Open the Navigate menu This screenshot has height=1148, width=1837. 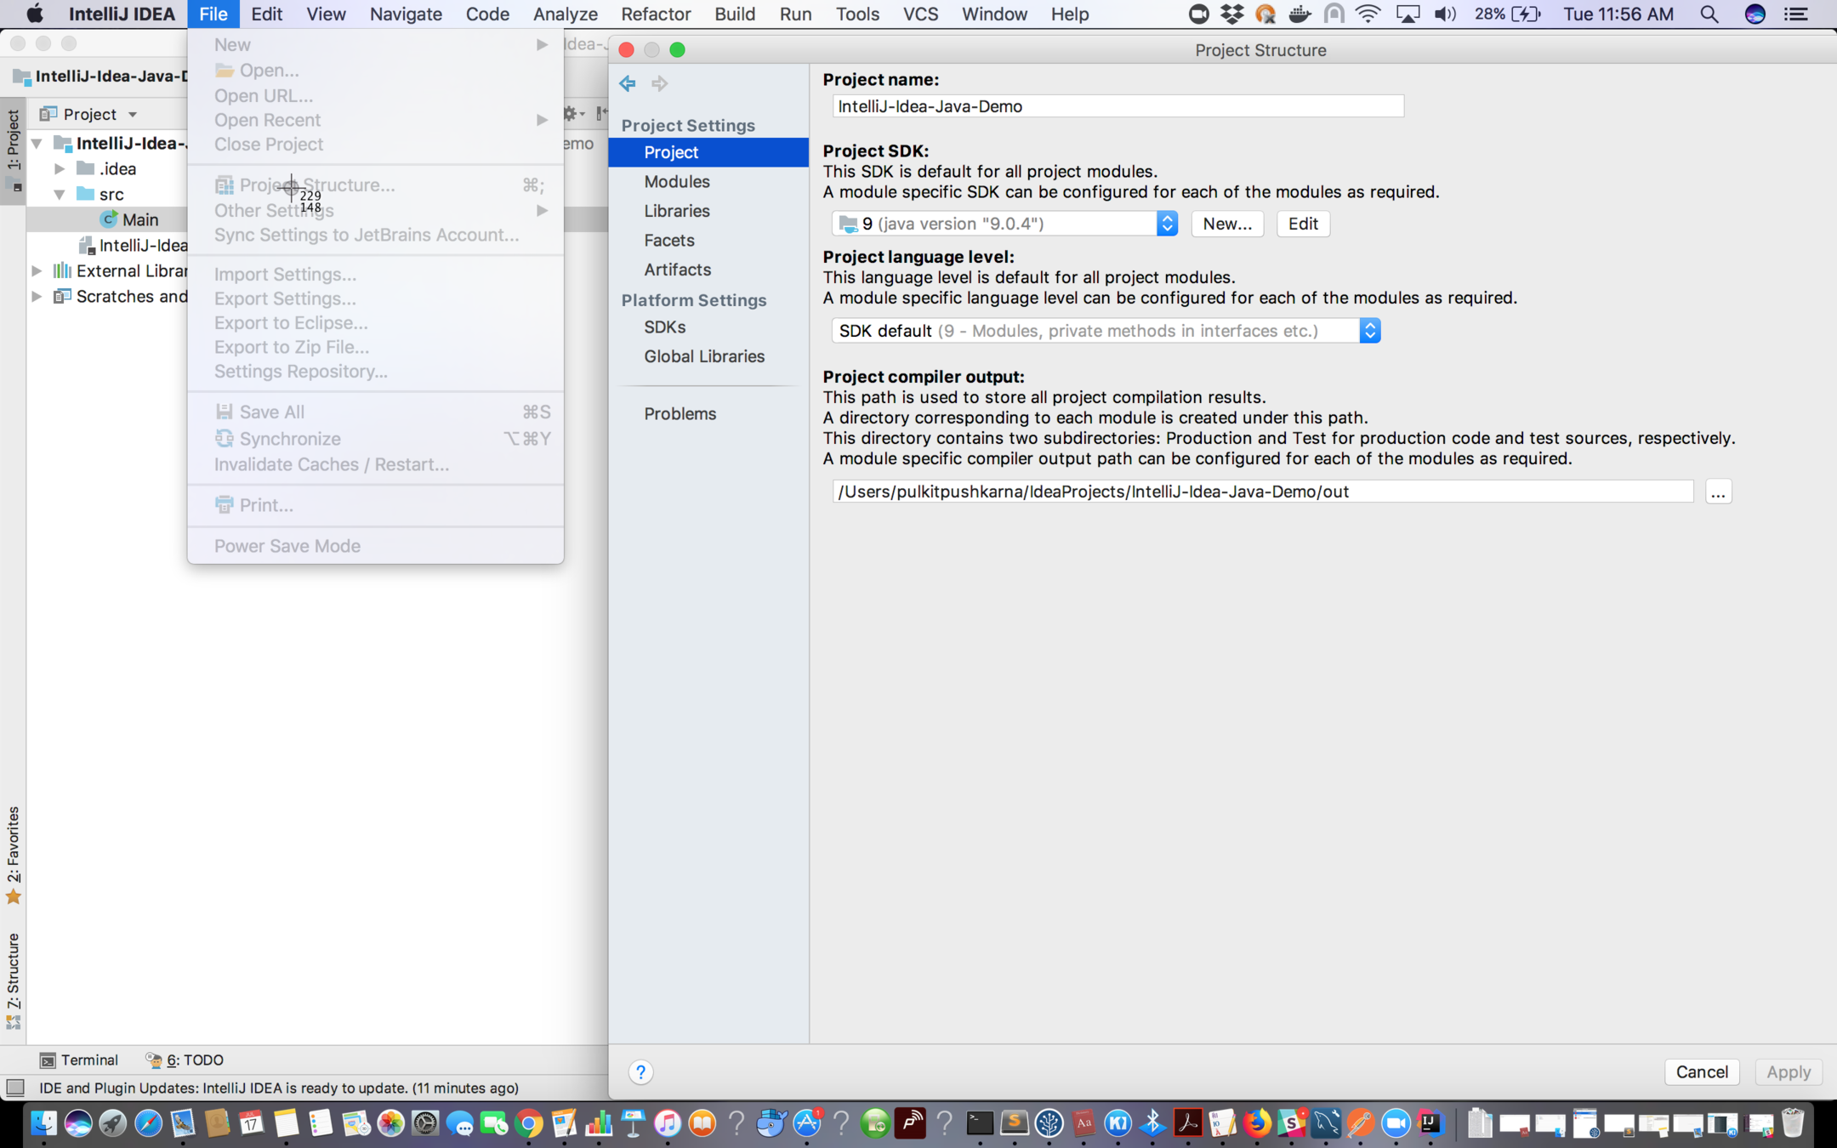406,14
